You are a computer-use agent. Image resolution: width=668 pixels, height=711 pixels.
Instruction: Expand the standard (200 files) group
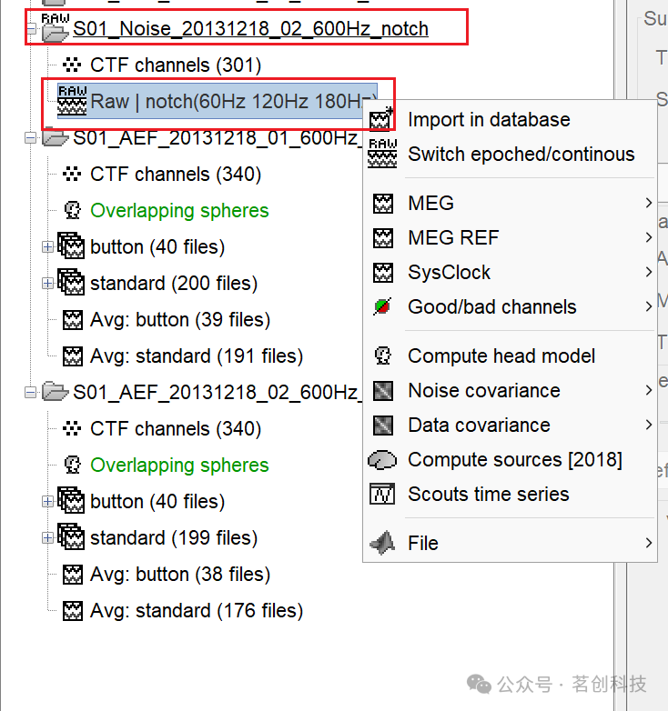(x=47, y=283)
